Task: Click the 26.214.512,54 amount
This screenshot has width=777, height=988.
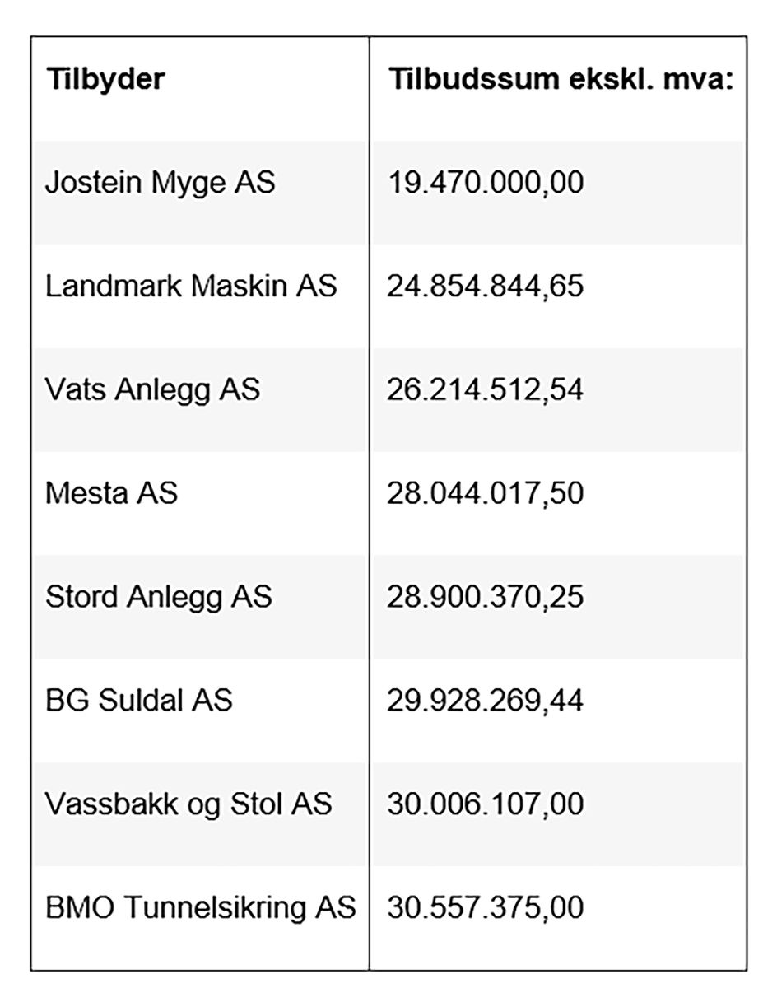Action: [x=486, y=389]
